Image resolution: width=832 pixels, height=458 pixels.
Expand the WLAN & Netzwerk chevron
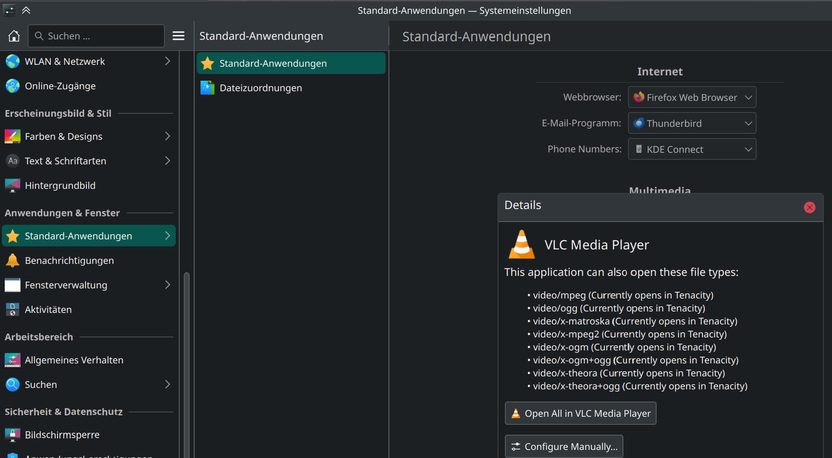click(167, 61)
